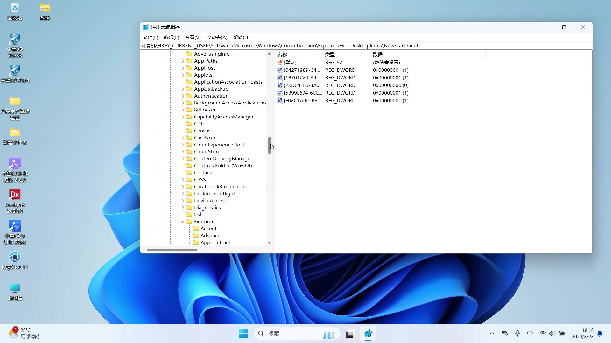Image resolution: width=611 pixels, height=343 pixels.
Task: Open the Windows Start button
Action: tap(243, 333)
